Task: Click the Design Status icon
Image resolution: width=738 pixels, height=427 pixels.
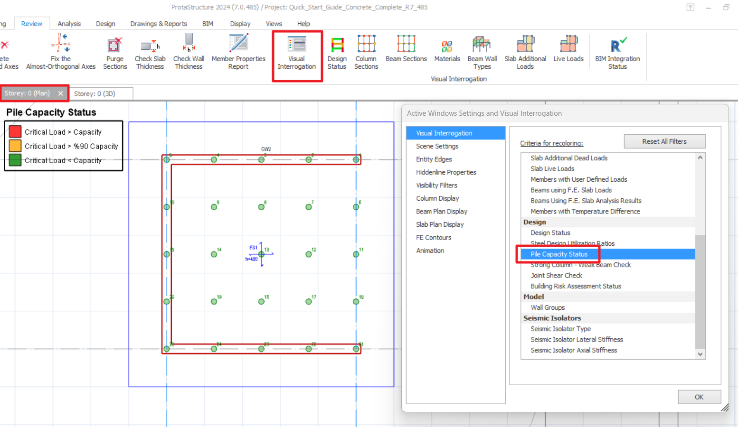Action: coord(337,53)
